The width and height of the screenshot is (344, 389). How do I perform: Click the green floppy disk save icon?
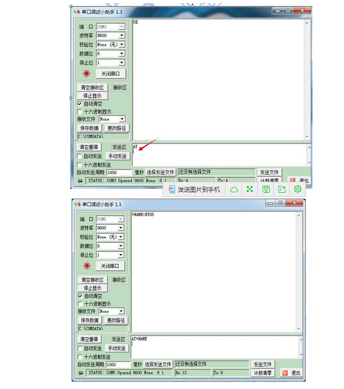tap(266, 189)
